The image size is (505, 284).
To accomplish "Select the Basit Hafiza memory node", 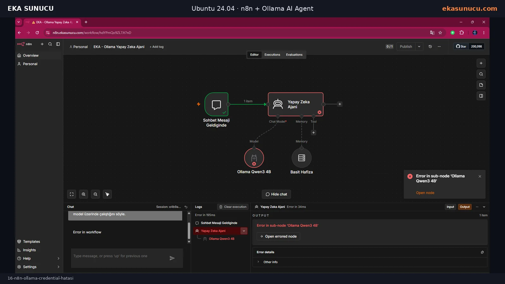I will [x=302, y=158].
